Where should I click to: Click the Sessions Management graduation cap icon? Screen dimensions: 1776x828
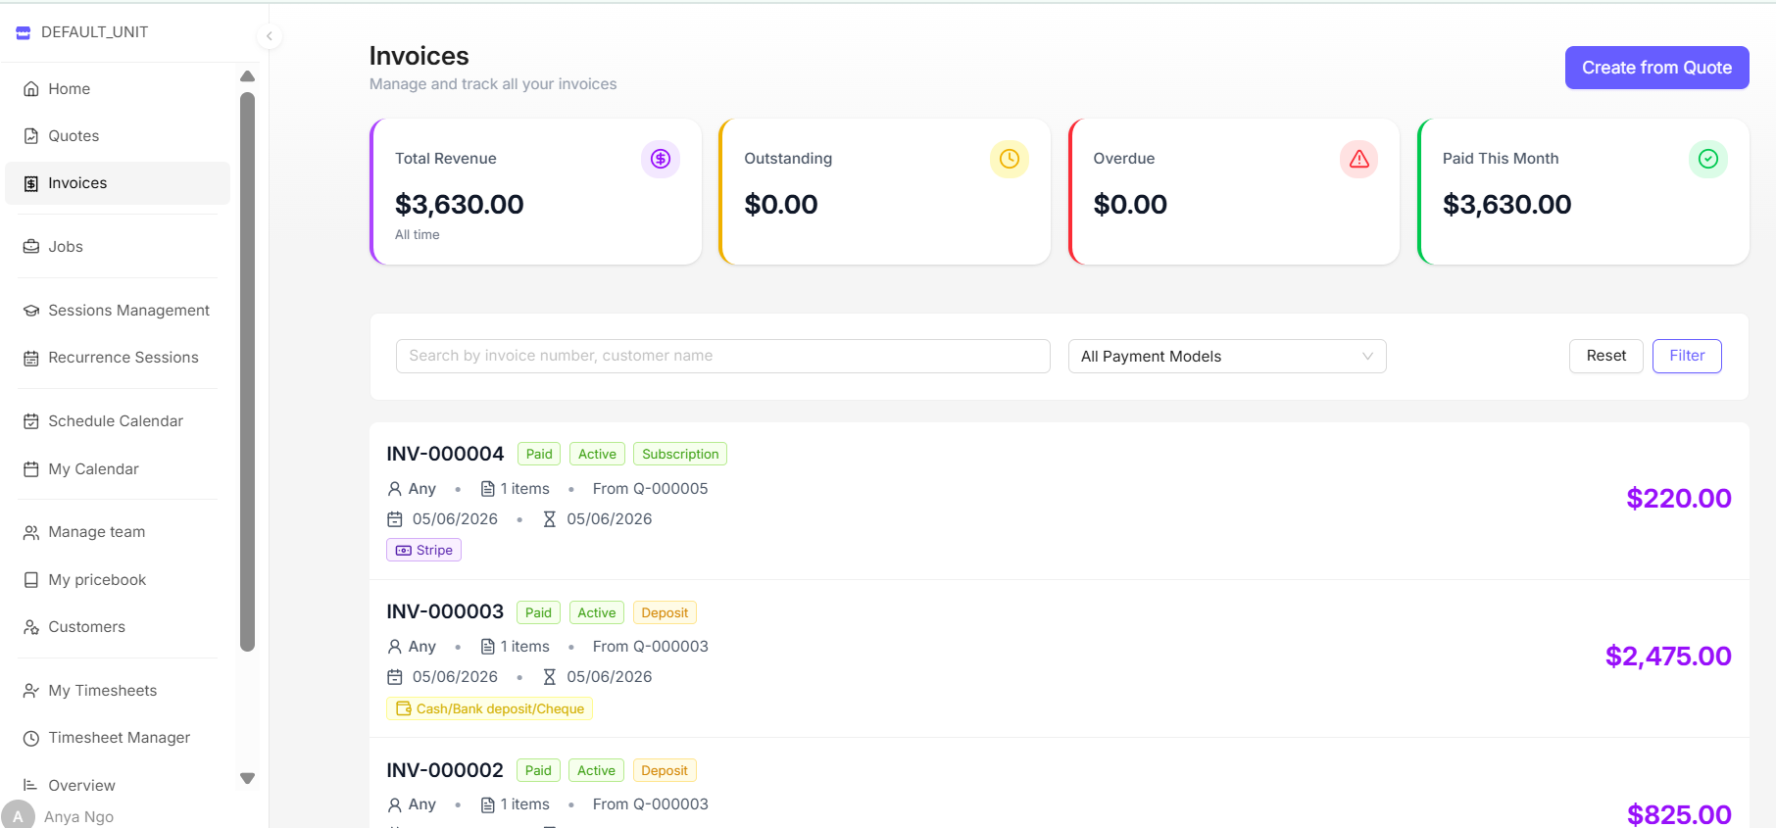(31, 311)
